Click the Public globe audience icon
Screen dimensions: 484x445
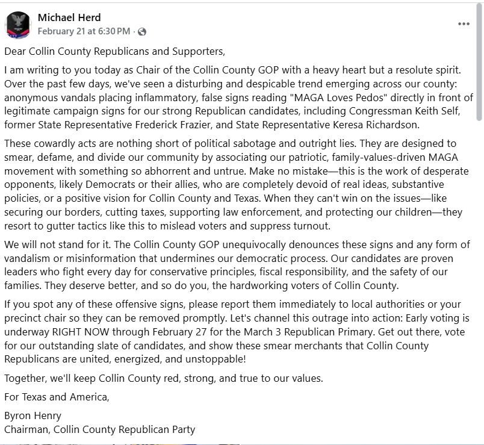pyautogui.click(x=142, y=31)
